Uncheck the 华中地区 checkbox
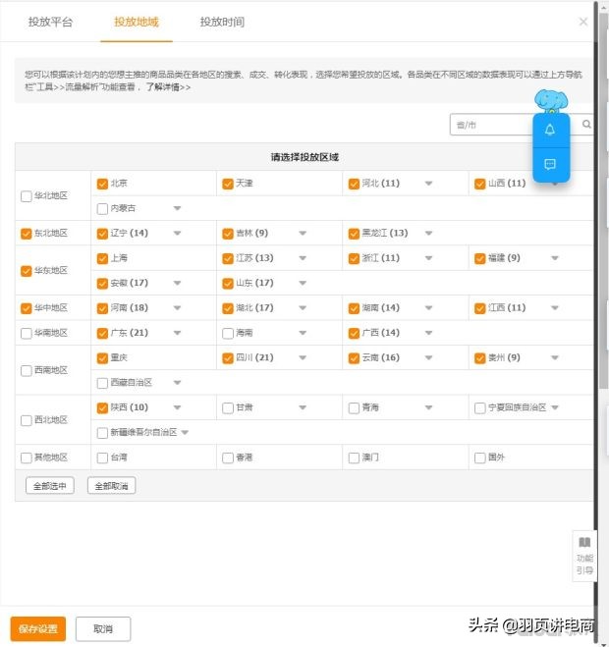 26,308
